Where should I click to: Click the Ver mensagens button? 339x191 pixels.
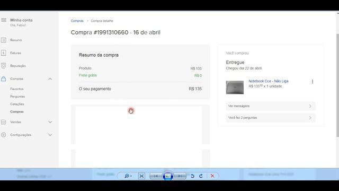coord(271,106)
